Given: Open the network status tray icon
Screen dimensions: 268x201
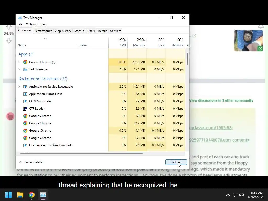Looking at the screenshot, I should [x=235, y=195].
